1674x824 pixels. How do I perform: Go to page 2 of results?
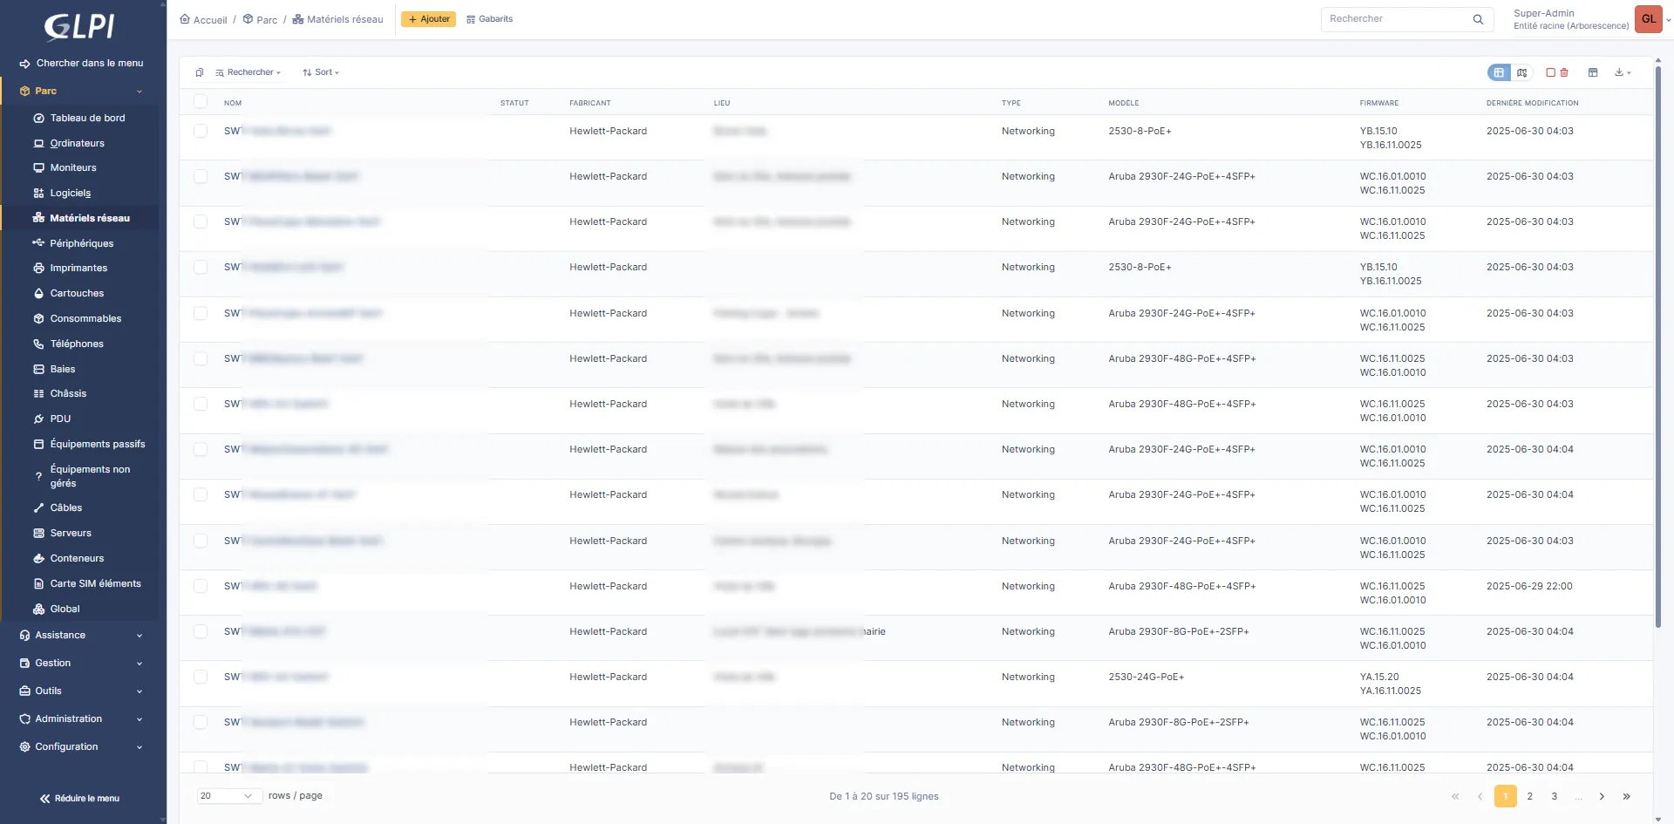(1529, 796)
